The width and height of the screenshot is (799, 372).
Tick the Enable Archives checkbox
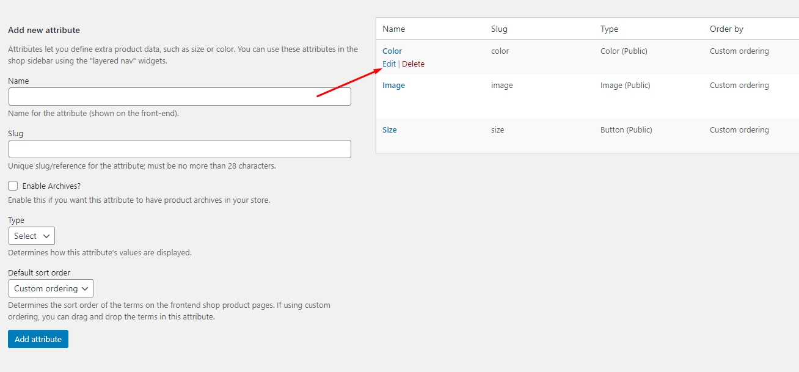coord(13,186)
